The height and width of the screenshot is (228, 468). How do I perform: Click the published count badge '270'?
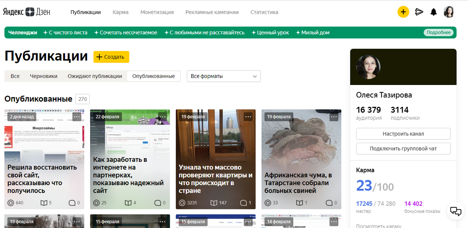(82, 99)
